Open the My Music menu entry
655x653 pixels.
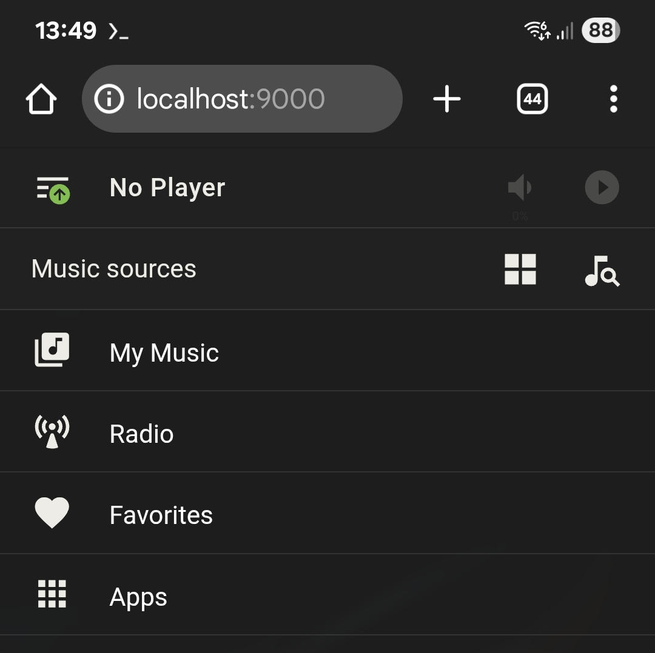[x=164, y=353]
